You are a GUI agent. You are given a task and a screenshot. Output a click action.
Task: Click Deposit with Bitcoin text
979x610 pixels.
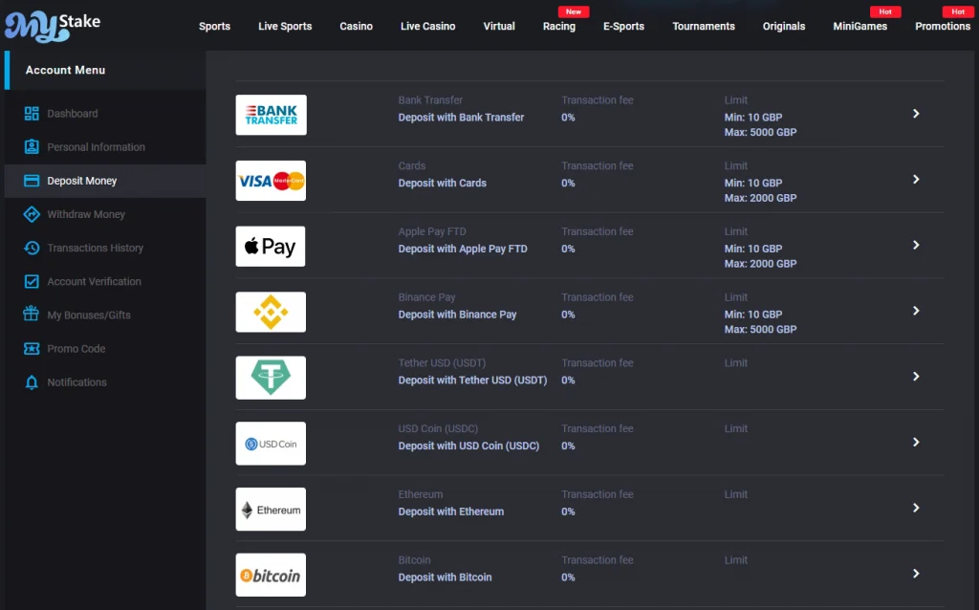[445, 577]
